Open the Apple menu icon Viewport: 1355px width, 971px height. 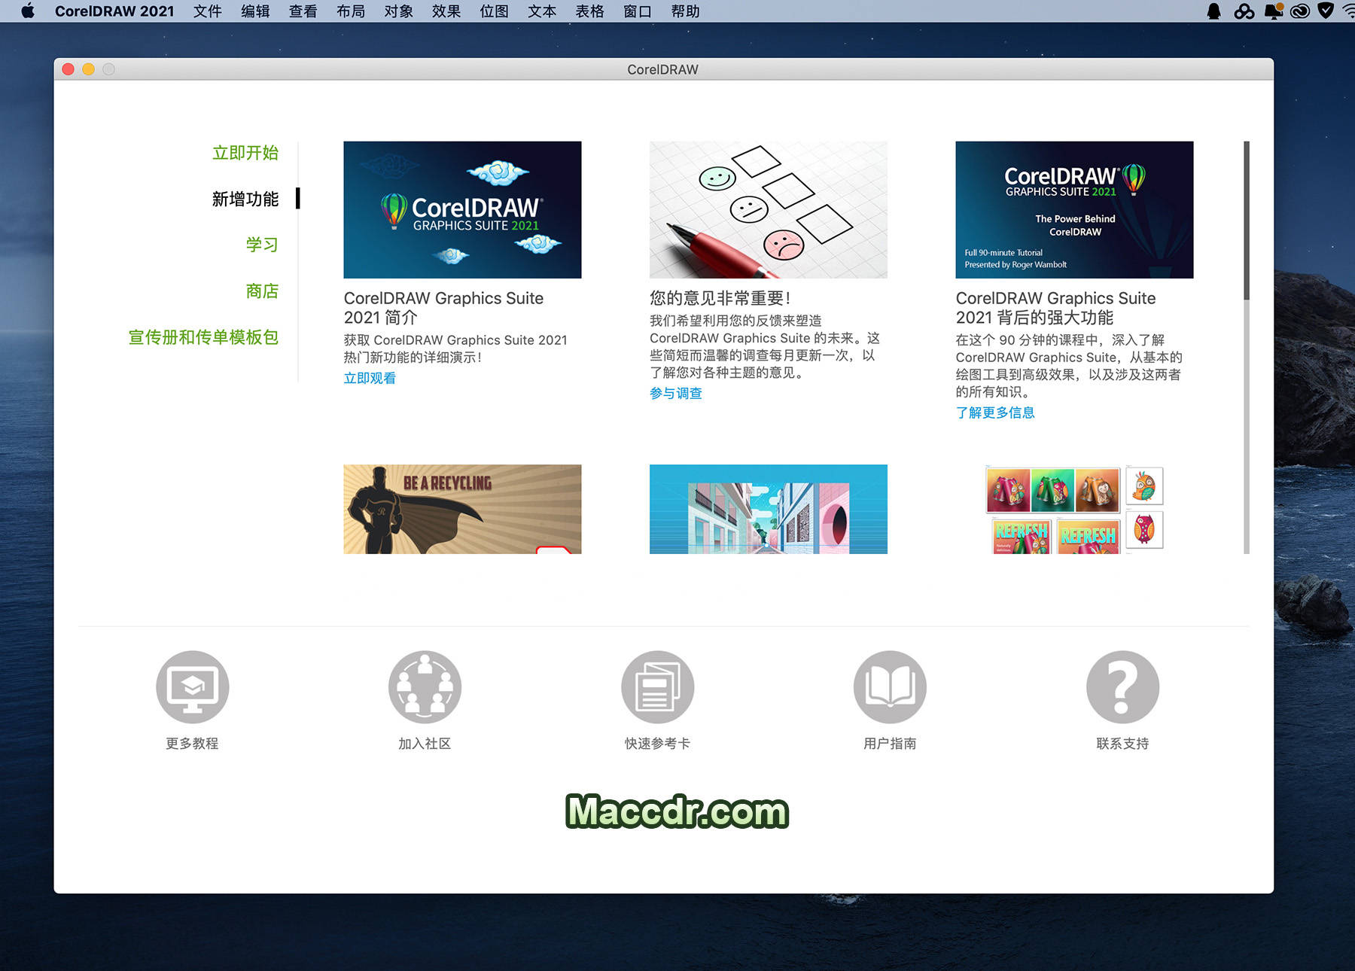pos(28,11)
